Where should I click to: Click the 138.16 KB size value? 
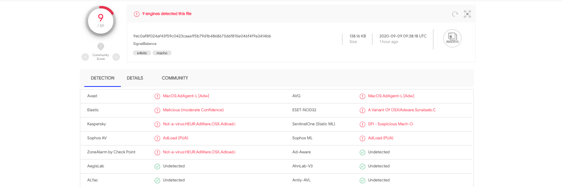pyautogui.click(x=357, y=36)
